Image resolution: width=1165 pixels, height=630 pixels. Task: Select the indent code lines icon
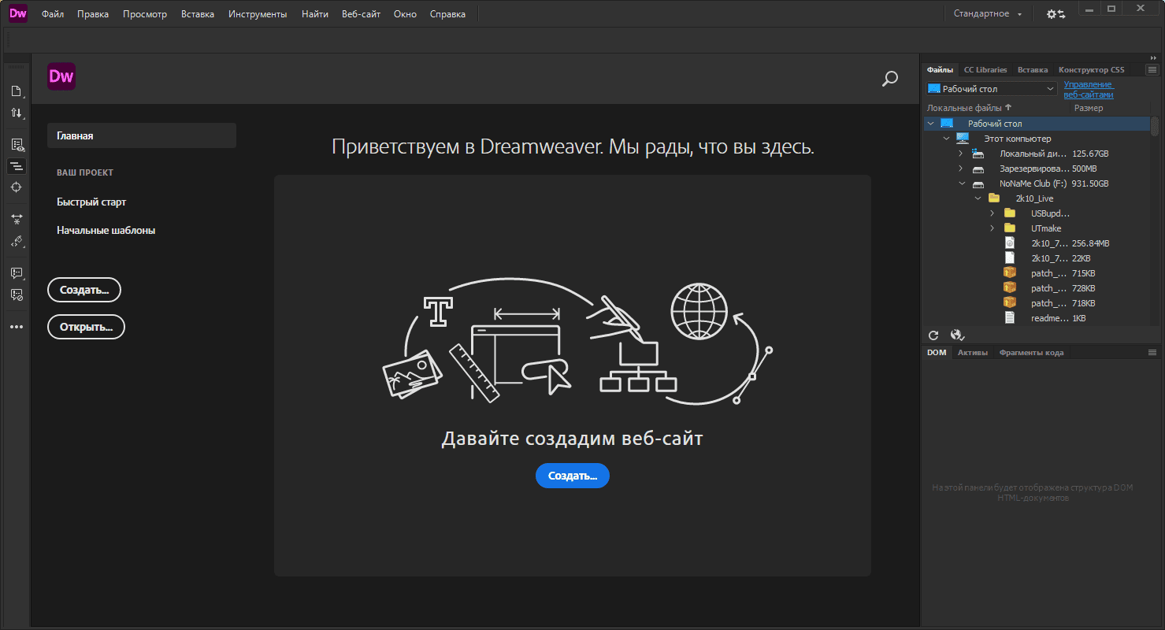click(x=16, y=166)
